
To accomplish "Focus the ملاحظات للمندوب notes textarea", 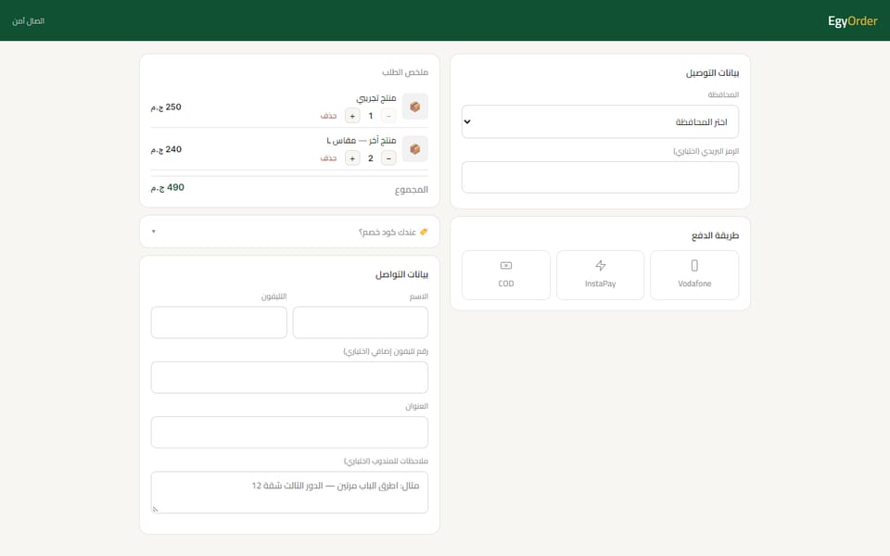I will (x=289, y=492).
